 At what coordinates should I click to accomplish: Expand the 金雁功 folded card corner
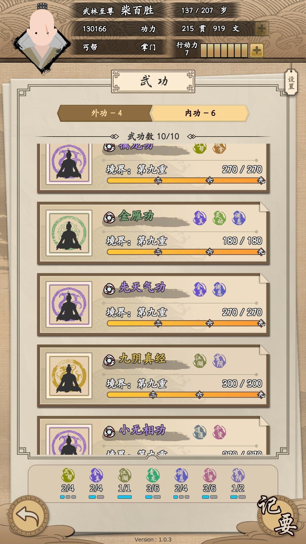tap(264, 207)
